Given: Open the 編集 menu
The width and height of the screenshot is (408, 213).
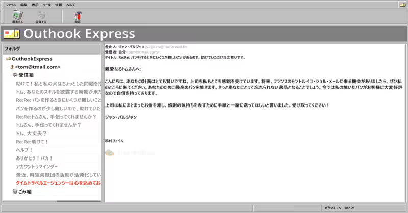Looking at the screenshot, I should (x=24, y=4).
